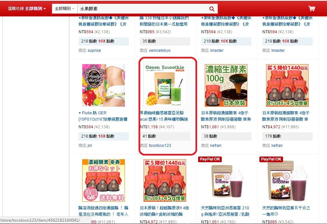Image resolution: width=327 pixels, height=224 pixels.
Task: Select the 濃縮生酵素 100g product image
Action: tap(226, 85)
